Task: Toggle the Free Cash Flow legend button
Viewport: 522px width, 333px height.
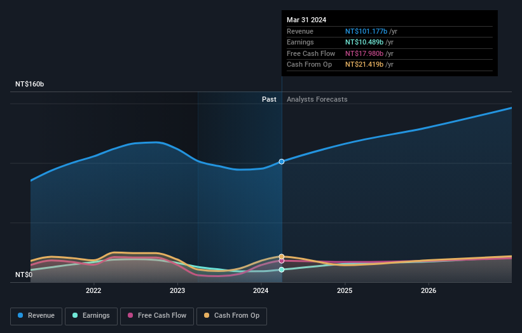Action: point(157,316)
